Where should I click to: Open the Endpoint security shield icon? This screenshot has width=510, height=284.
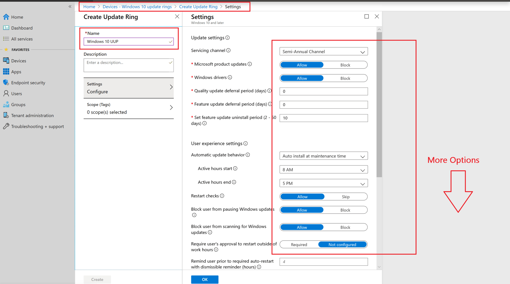pos(6,82)
